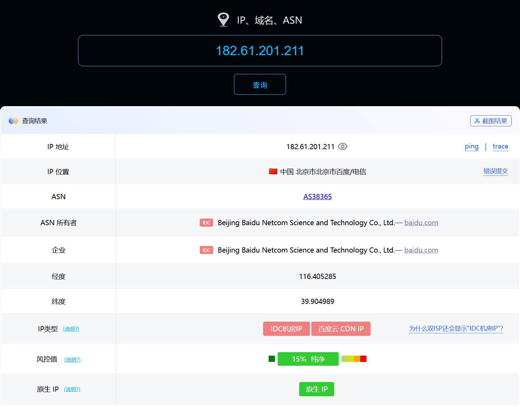The image size is (520, 407).
Task: Open the AS38365 ASN link
Action: coord(317,196)
